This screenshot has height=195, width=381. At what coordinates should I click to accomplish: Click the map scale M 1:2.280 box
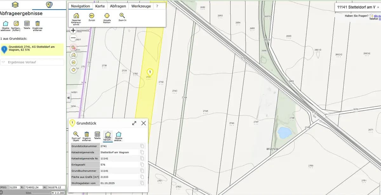[58, 193]
